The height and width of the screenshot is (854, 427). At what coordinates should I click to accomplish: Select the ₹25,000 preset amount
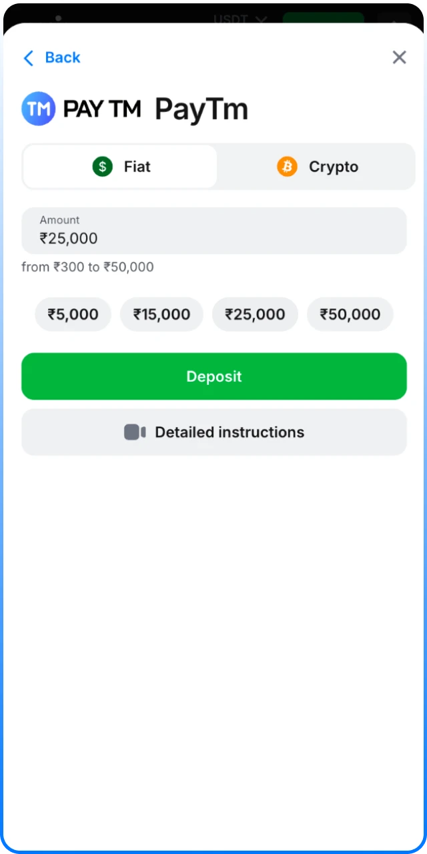click(255, 314)
